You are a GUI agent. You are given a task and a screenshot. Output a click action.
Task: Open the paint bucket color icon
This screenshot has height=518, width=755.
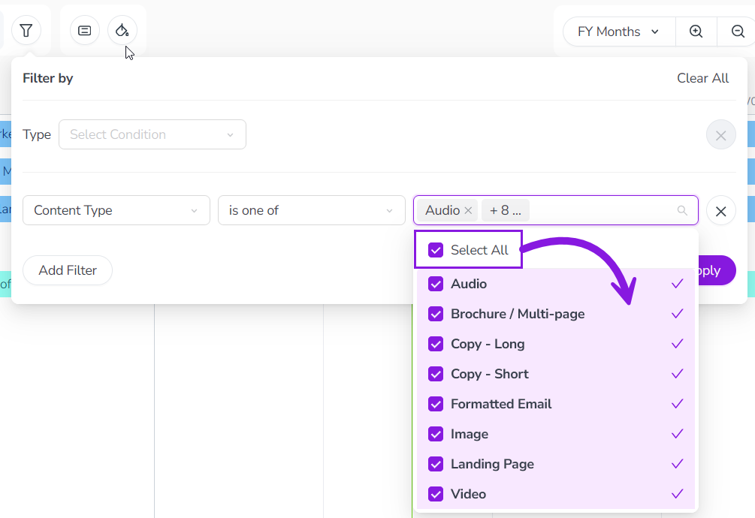[122, 31]
